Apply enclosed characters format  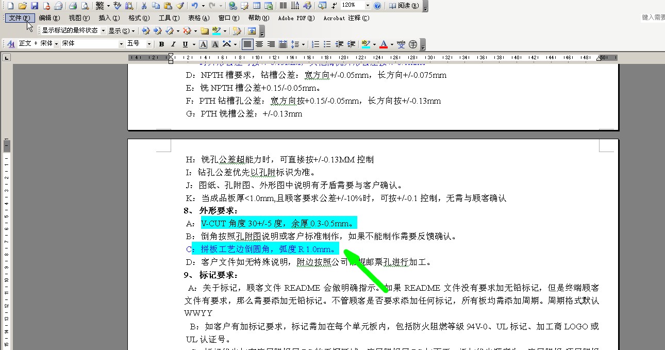(x=413, y=44)
